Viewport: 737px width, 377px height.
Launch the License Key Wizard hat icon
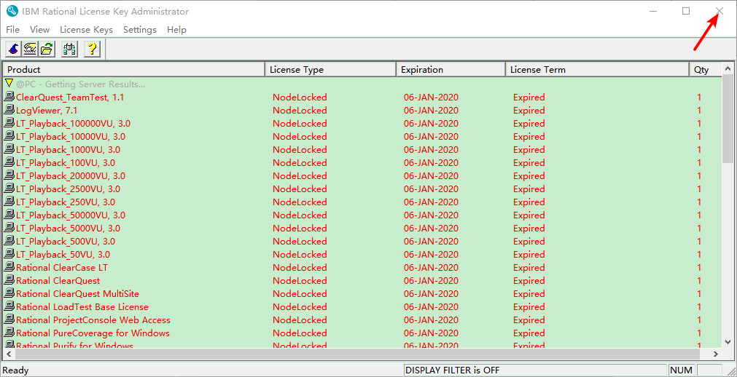click(14, 49)
